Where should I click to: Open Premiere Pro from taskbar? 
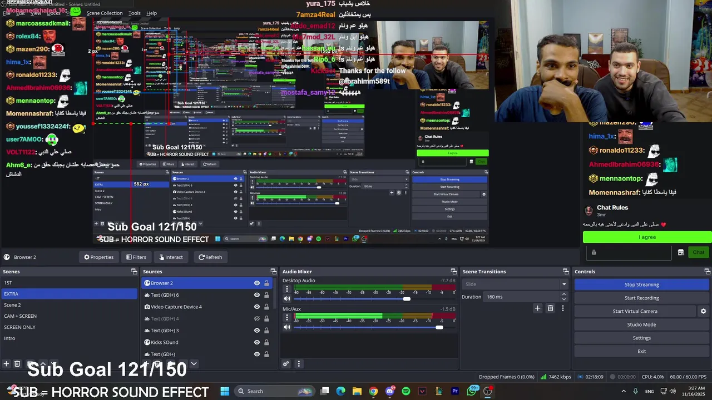point(455,391)
